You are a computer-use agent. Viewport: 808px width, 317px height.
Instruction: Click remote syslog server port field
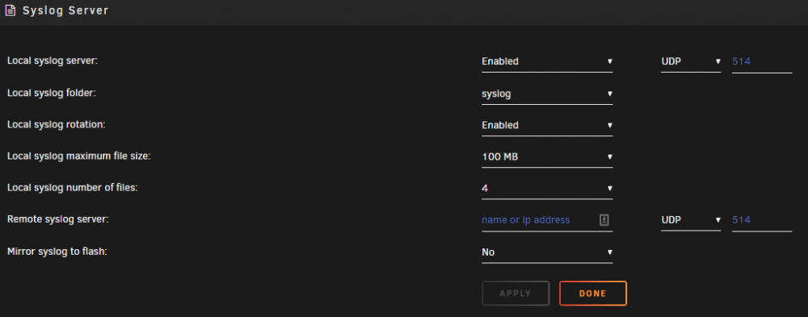pos(762,220)
